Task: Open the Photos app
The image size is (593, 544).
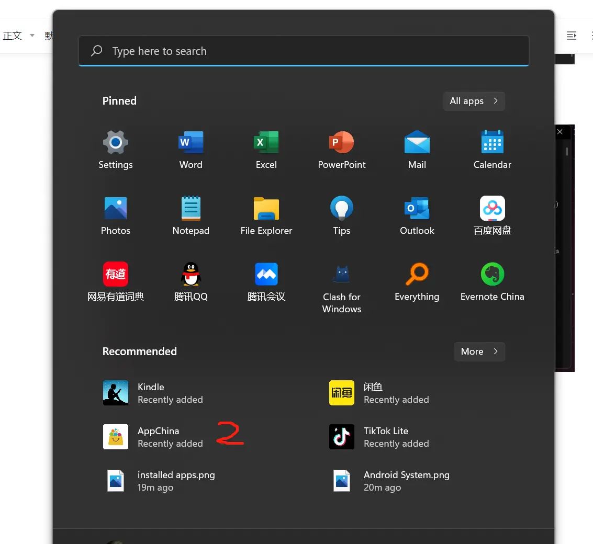Action: 116,214
